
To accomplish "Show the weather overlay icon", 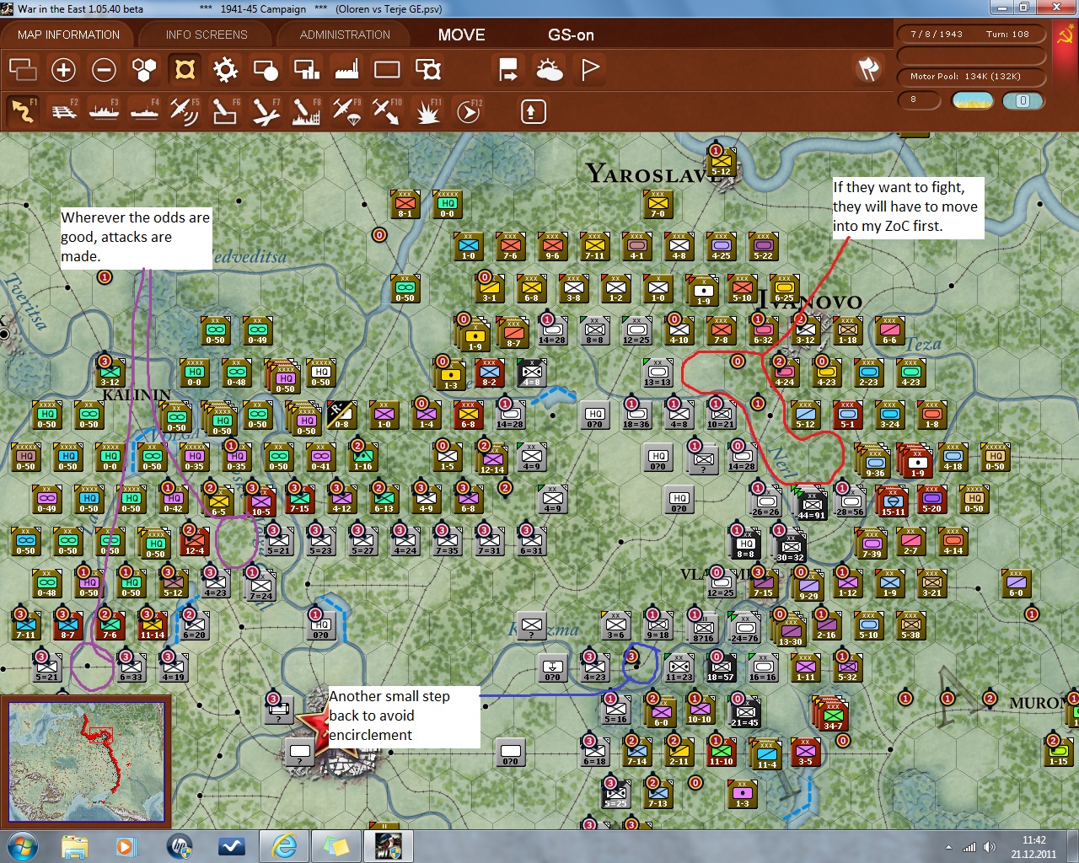I will 549,69.
